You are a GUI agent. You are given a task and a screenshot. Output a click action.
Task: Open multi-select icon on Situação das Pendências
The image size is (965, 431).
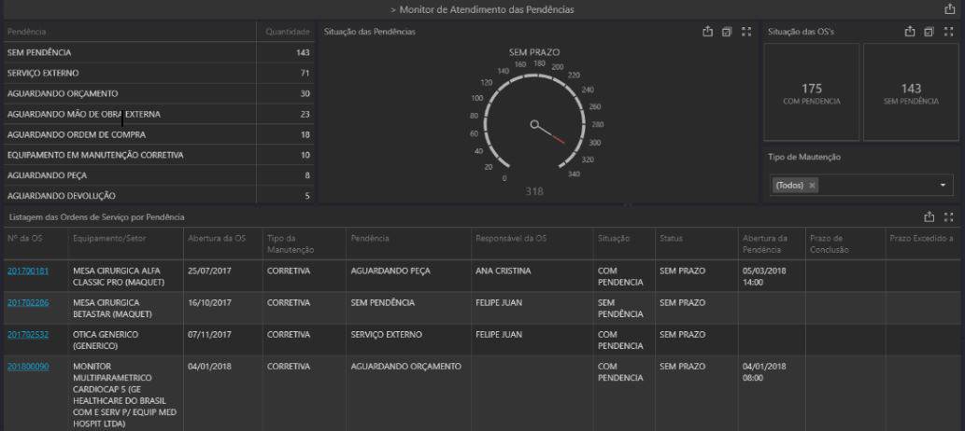tap(727, 32)
